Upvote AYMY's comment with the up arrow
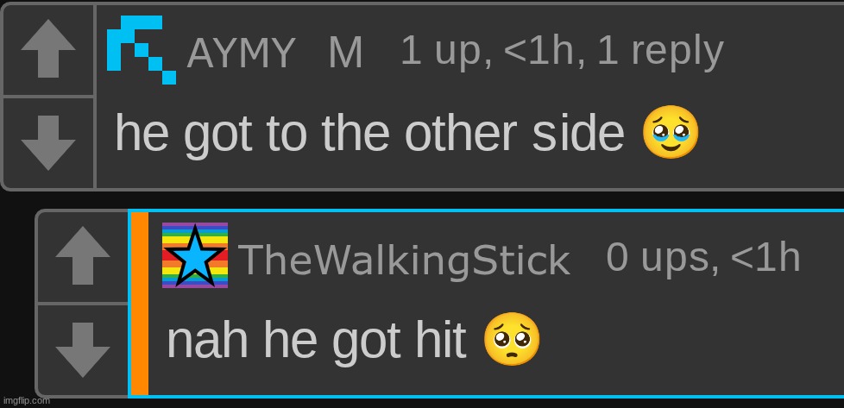 48,49
